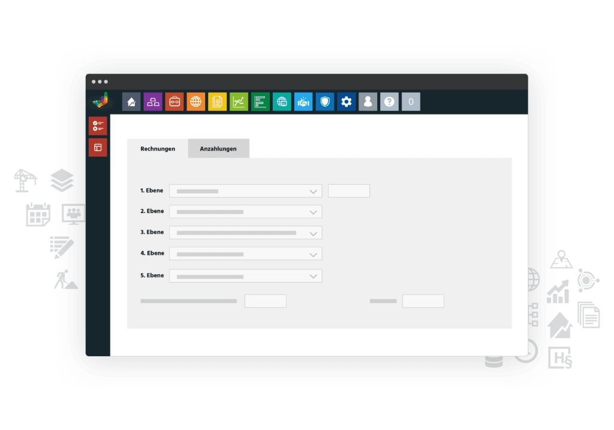Open the red checklist sidebar icon
Screen dimensions: 614x430
[x=98, y=126]
